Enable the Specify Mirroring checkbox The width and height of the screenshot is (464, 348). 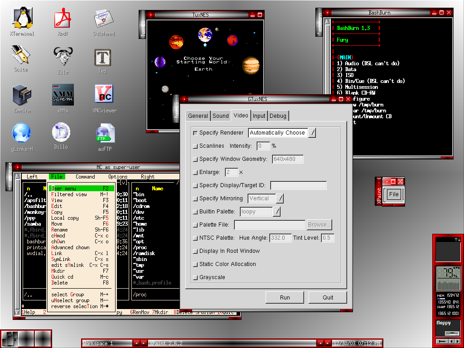[x=195, y=199]
